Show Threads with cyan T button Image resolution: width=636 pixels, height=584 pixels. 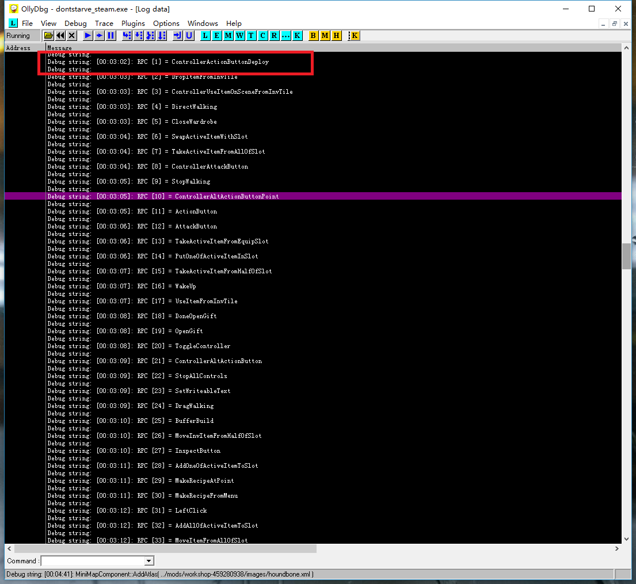251,36
